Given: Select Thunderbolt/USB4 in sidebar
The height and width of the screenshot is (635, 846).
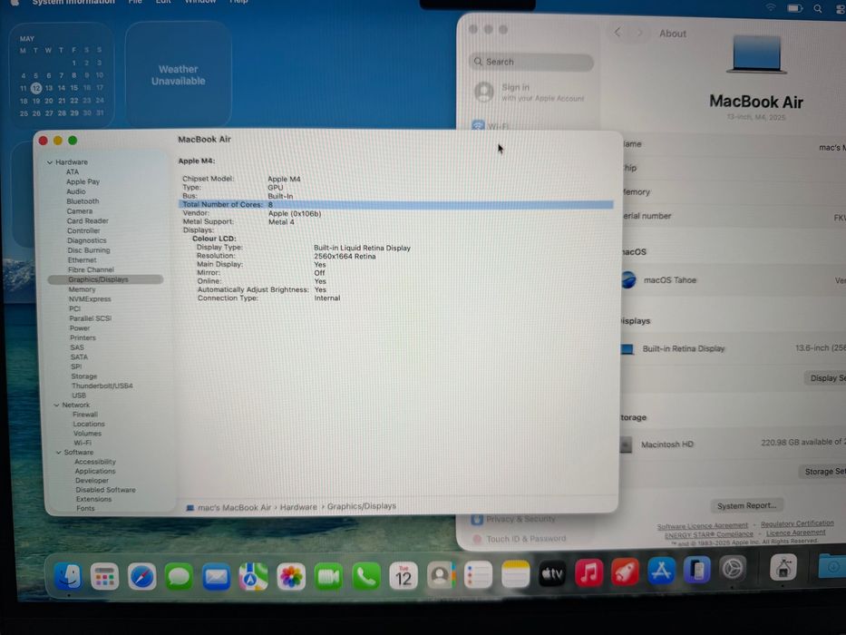Looking at the screenshot, I should point(102,386).
